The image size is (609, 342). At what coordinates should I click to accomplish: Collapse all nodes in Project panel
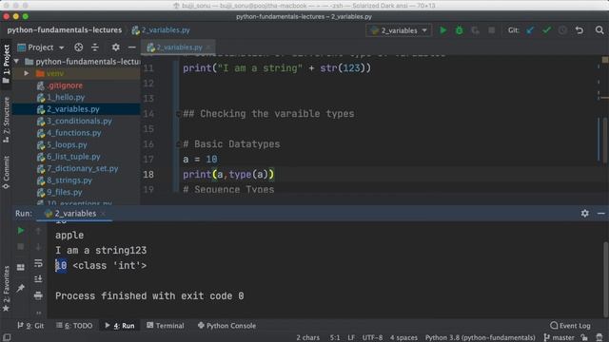coord(95,47)
